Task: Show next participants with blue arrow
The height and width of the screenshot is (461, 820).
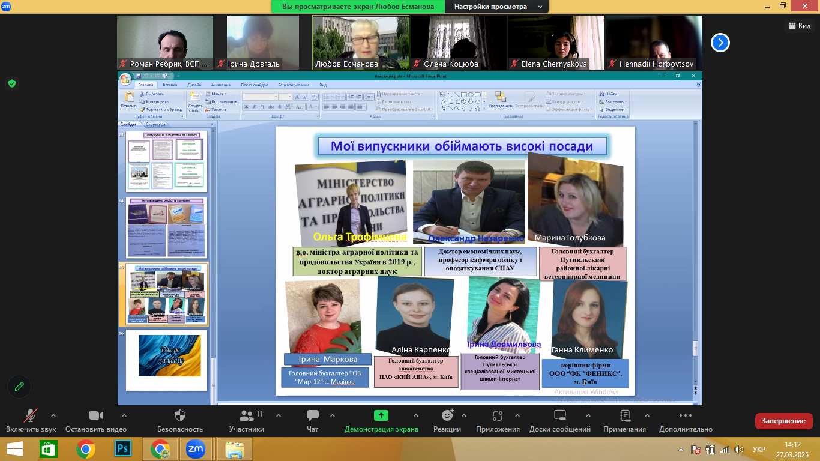Action: (x=720, y=43)
